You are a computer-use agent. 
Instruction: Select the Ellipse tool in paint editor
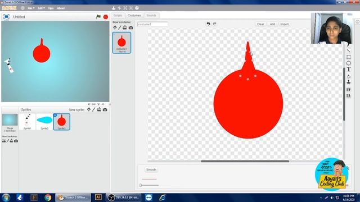[x=349, y=63]
